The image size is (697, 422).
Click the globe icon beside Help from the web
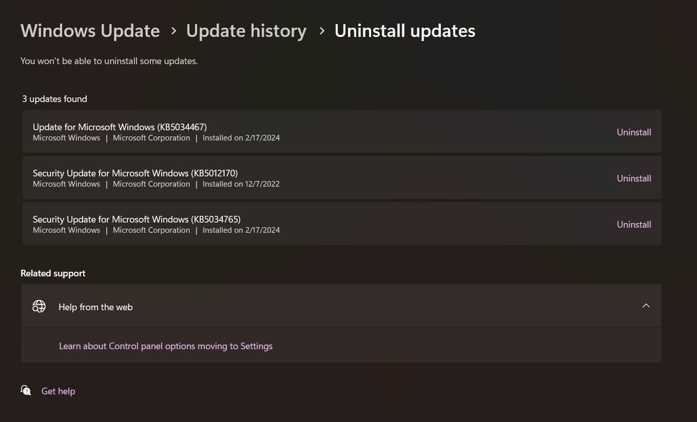[39, 306]
